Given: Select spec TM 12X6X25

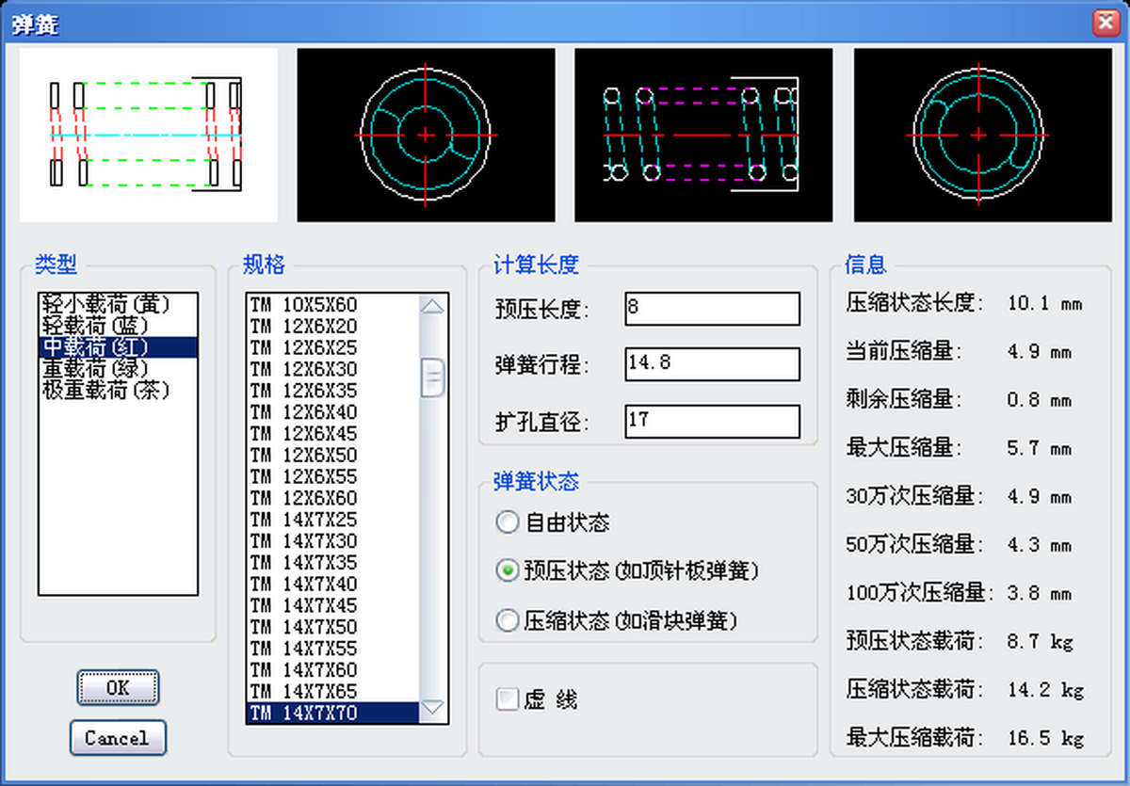Looking at the screenshot, I should (x=333, y=347).
